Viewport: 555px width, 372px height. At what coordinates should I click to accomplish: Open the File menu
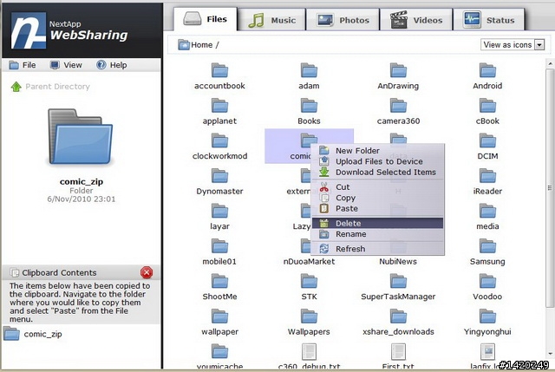point(23,65)
